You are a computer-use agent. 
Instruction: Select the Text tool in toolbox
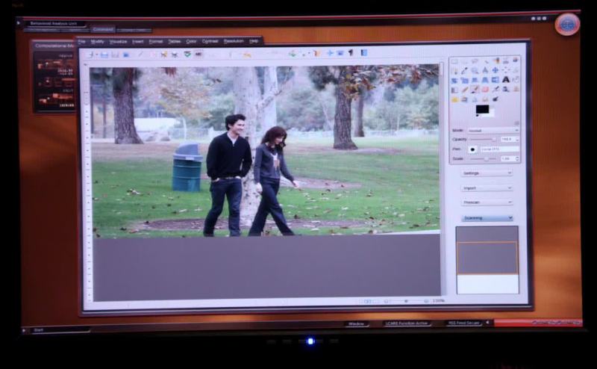tap(505, 79)
